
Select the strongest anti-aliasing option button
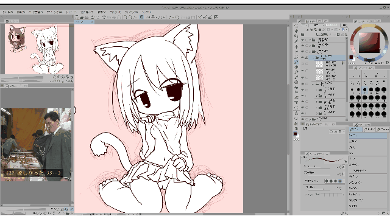pyautogui.click(x=340, y=181)
